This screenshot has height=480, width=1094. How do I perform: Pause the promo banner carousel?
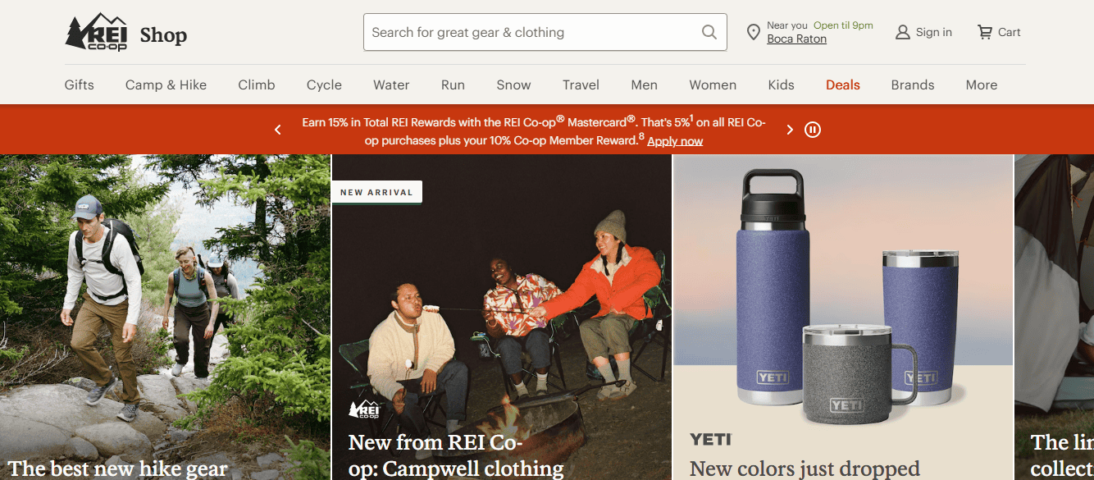tap(813, 130)
